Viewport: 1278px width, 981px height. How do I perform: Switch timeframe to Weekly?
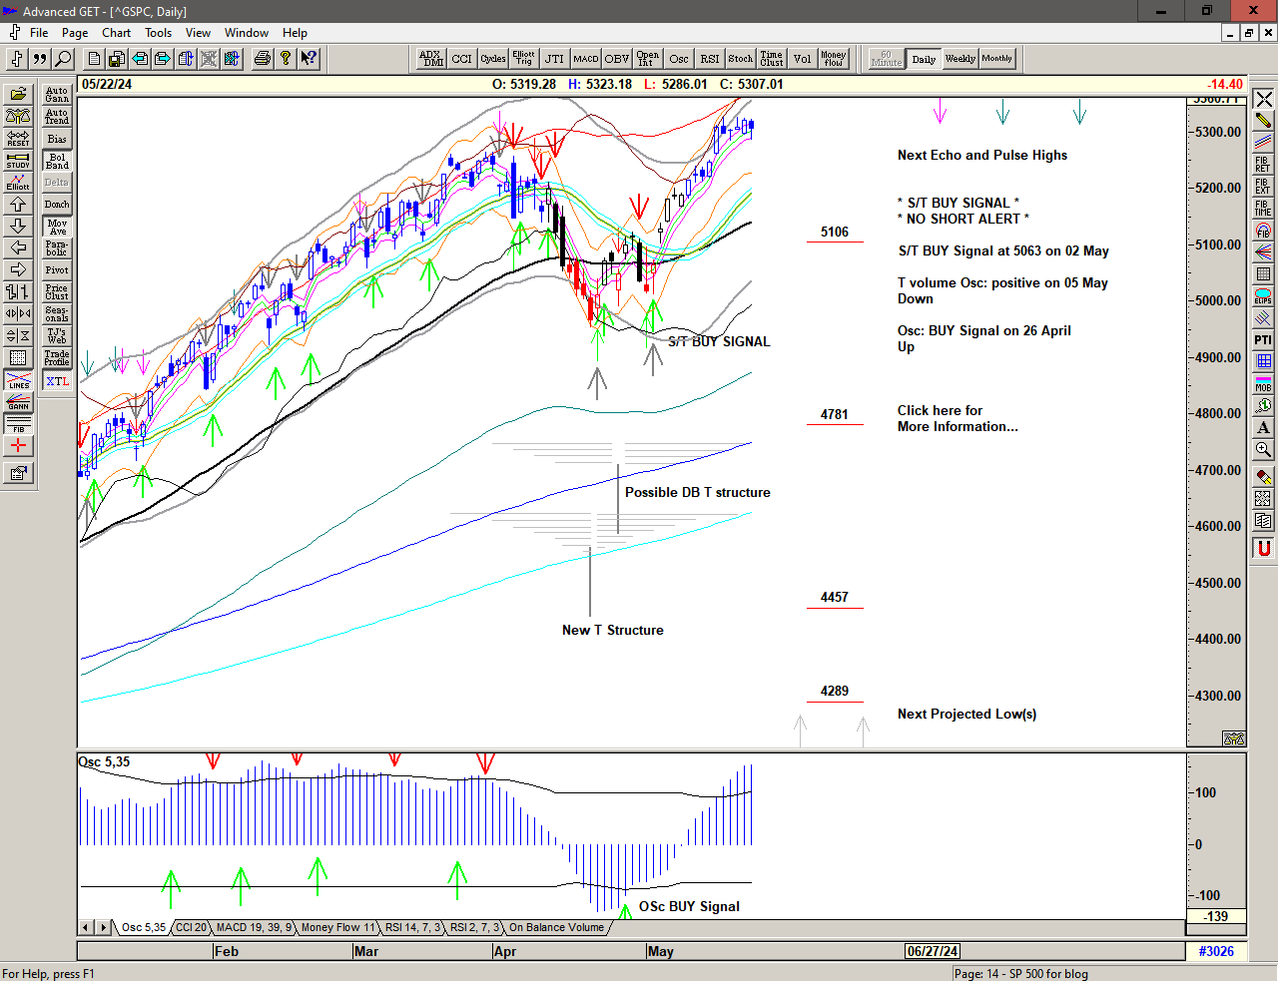coord(959,59)
